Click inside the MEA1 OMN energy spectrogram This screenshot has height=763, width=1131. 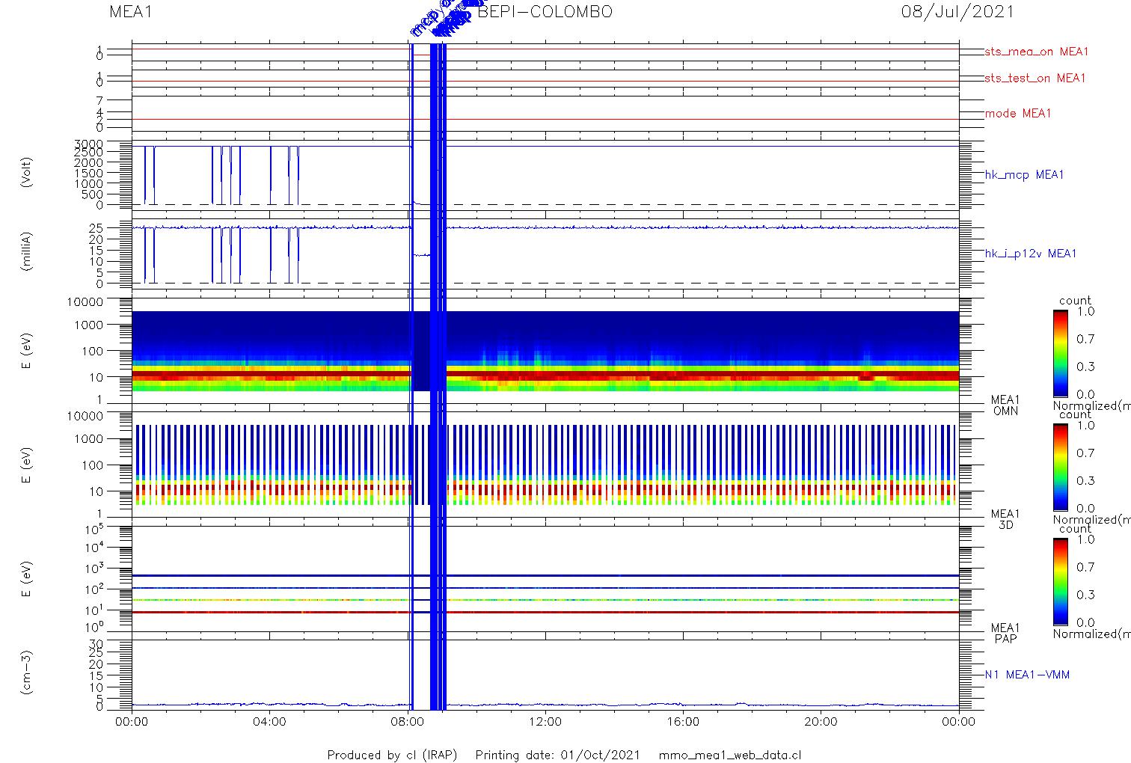545,352
